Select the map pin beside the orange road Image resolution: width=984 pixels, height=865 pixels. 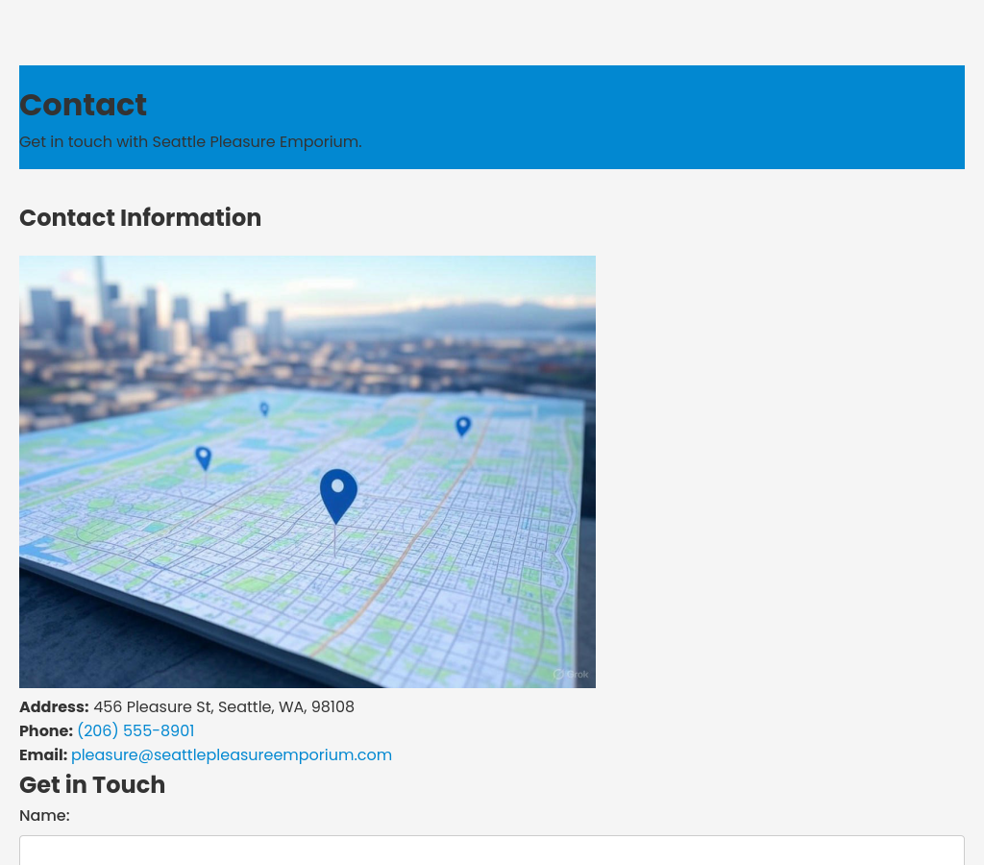click(463, 425)
